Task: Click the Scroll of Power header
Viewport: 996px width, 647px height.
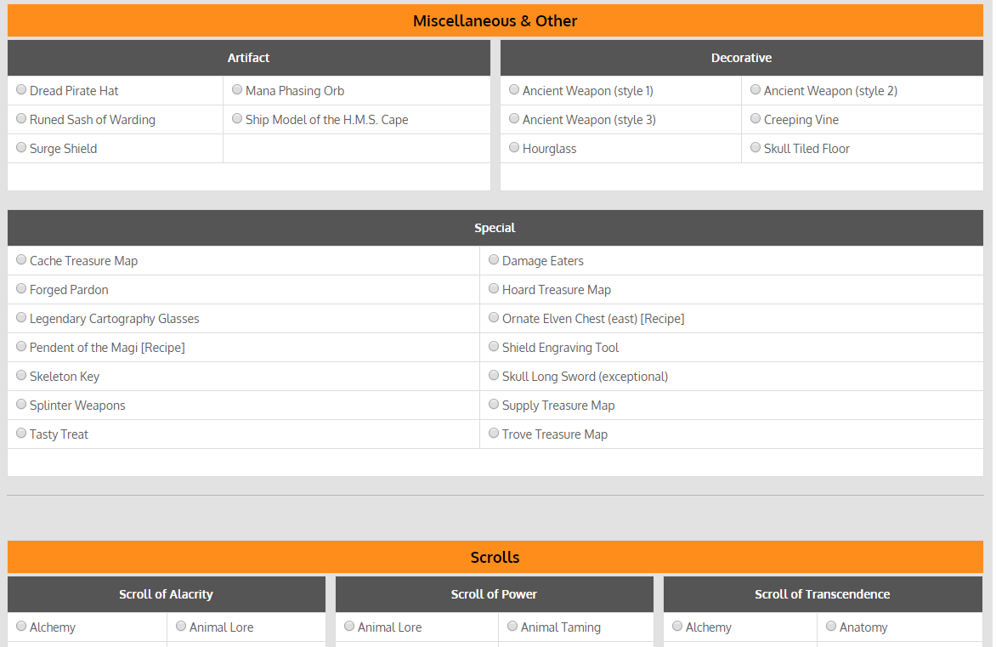Action: [495, 594]
